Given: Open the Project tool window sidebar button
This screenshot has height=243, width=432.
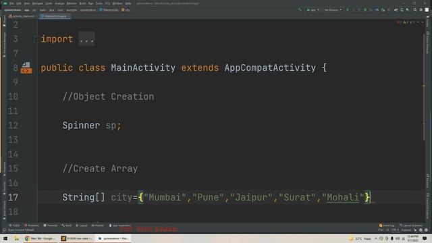Looking at the screenshot, I should click(x=5, y=21).
